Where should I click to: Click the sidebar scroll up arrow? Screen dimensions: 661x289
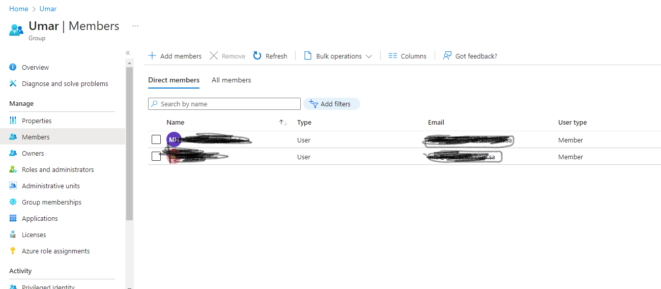click(x=129, y=63)
